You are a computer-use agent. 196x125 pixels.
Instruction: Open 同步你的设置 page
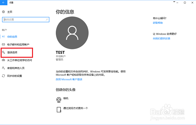pyautogui.click(x=14, y=76)
